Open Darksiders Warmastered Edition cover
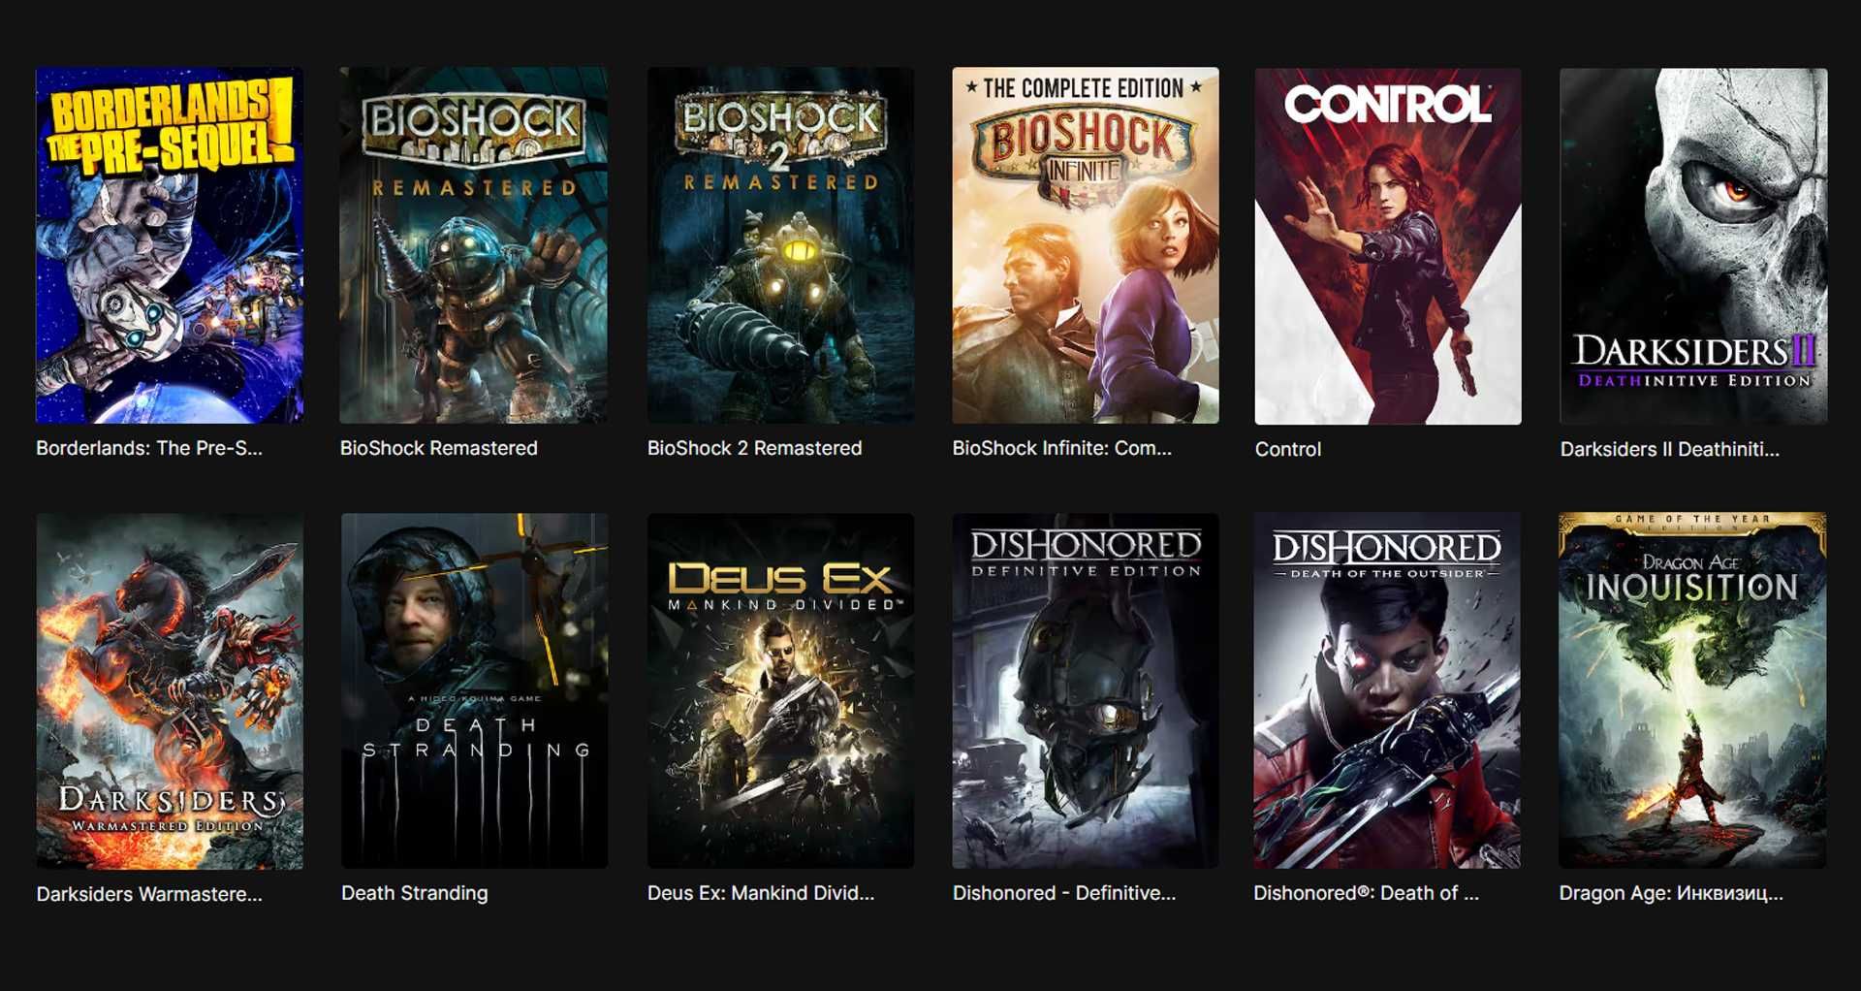Viewport: 1861px width, 991px height. coord(170,690)
